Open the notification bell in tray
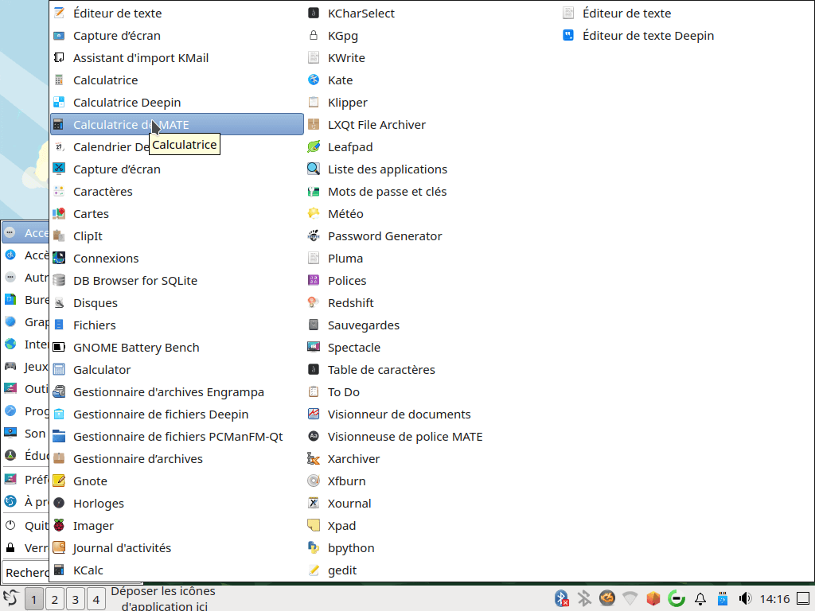 pos(700,598)
